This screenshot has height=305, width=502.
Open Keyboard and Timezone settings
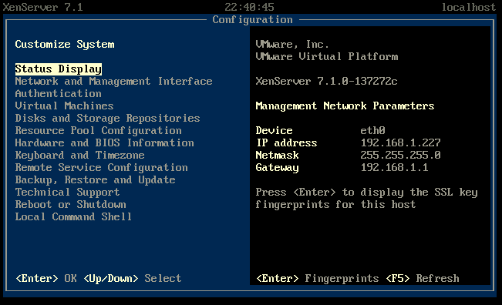(79, 156)
